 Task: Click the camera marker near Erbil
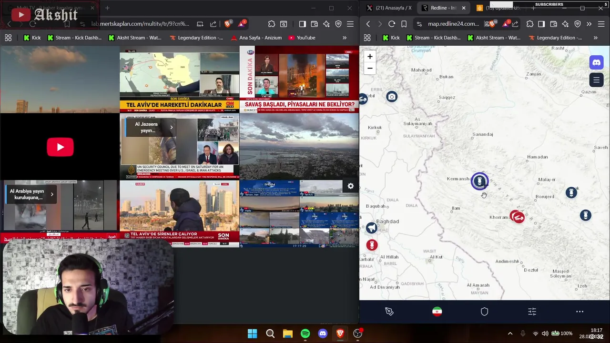pos(392,97)
